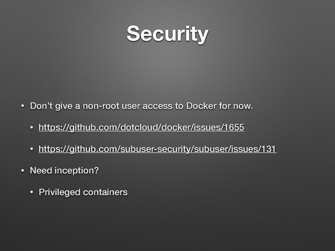The width and height of the screenshot is (335, 251).
Task: Click the bullet dot before "Privileged containers"
Action: (x=32, y=192)
